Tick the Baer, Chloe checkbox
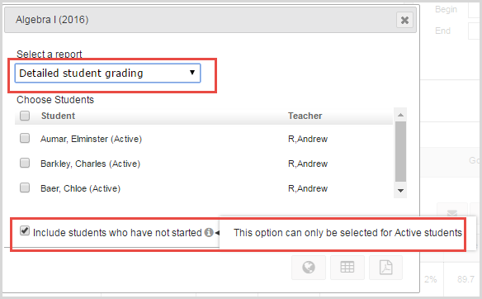 tap(25, 187)
